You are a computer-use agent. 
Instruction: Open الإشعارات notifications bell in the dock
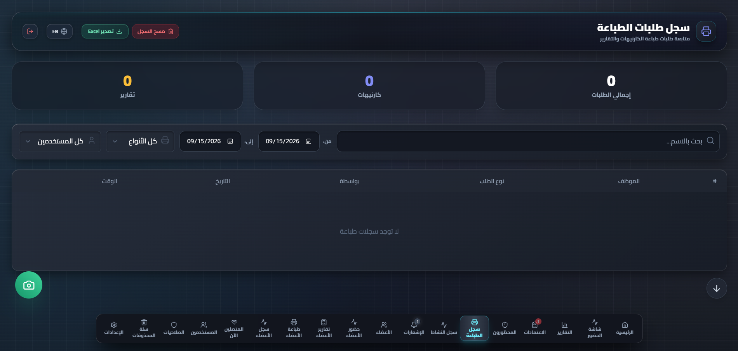tap(414, 328)
